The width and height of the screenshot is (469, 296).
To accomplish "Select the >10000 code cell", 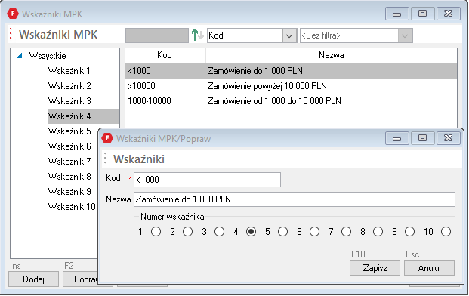I will tap(165, 86).
